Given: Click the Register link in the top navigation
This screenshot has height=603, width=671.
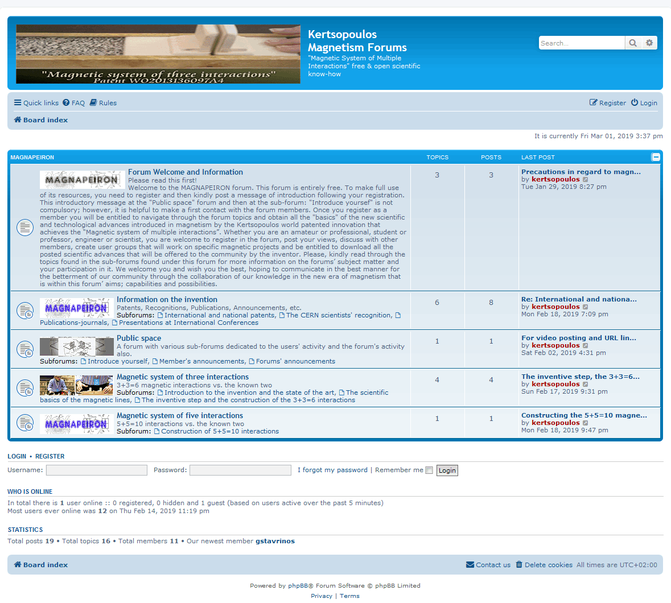Looking at the screenshot, I should pyautogui.click(x=608, y=103).
